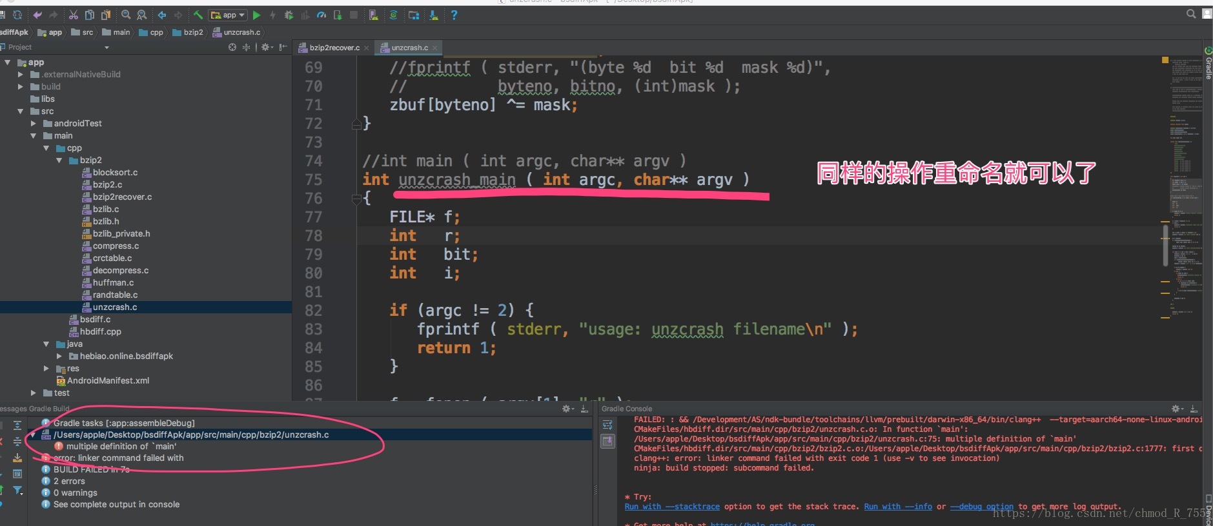
Task: Click the Copy icon in toolbar
Action: [90, 15]
